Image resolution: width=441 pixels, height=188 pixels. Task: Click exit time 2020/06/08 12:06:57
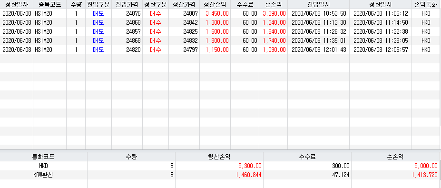(381, 49)
